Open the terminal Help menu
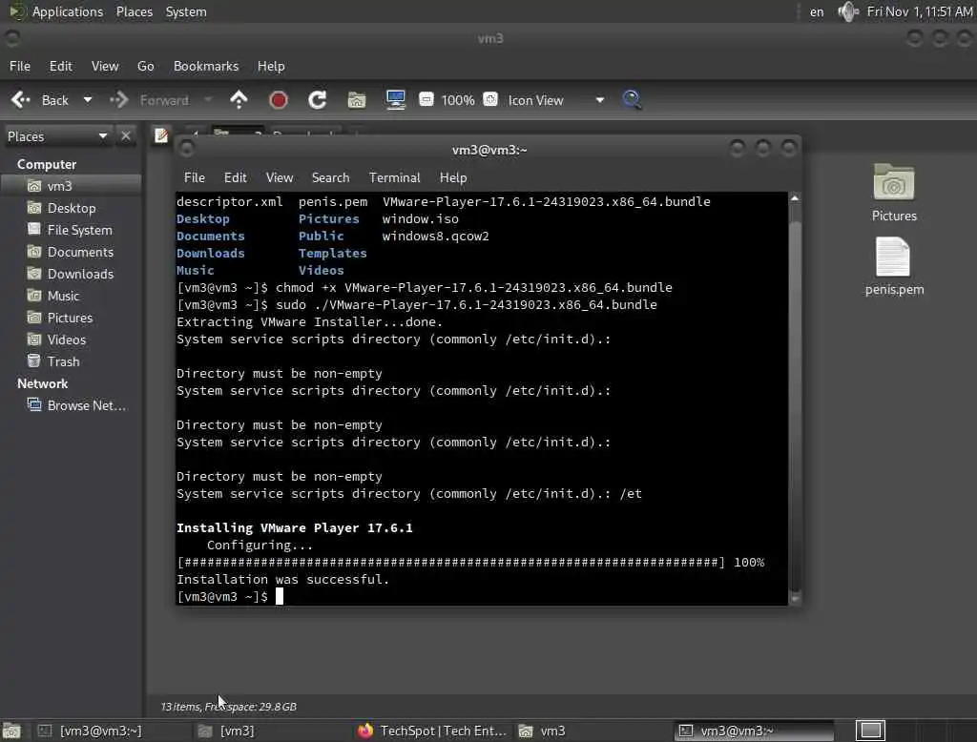The image size is (977, 742). pyautogui.click(x=453, y=177)
